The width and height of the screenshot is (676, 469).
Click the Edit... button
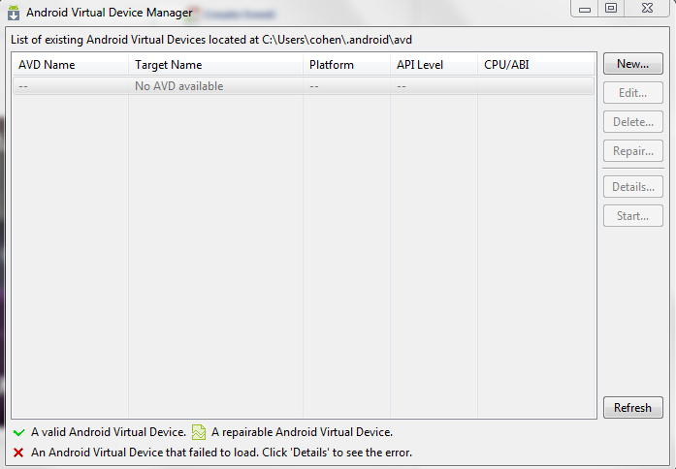632,93
